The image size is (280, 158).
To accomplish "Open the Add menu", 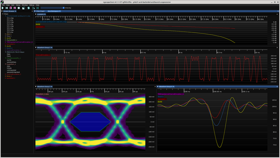I will [13, 5].
